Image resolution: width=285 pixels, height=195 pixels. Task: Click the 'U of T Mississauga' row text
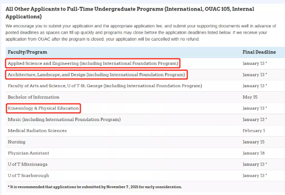pyautogui.click(x=27, y=164)
